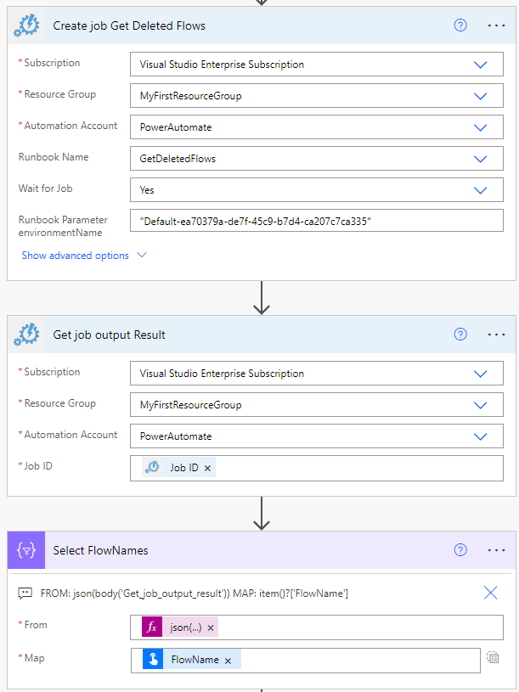
Task: Open ellipsis menu on Create job Get Deleted Flows
Action: [496, 25]
